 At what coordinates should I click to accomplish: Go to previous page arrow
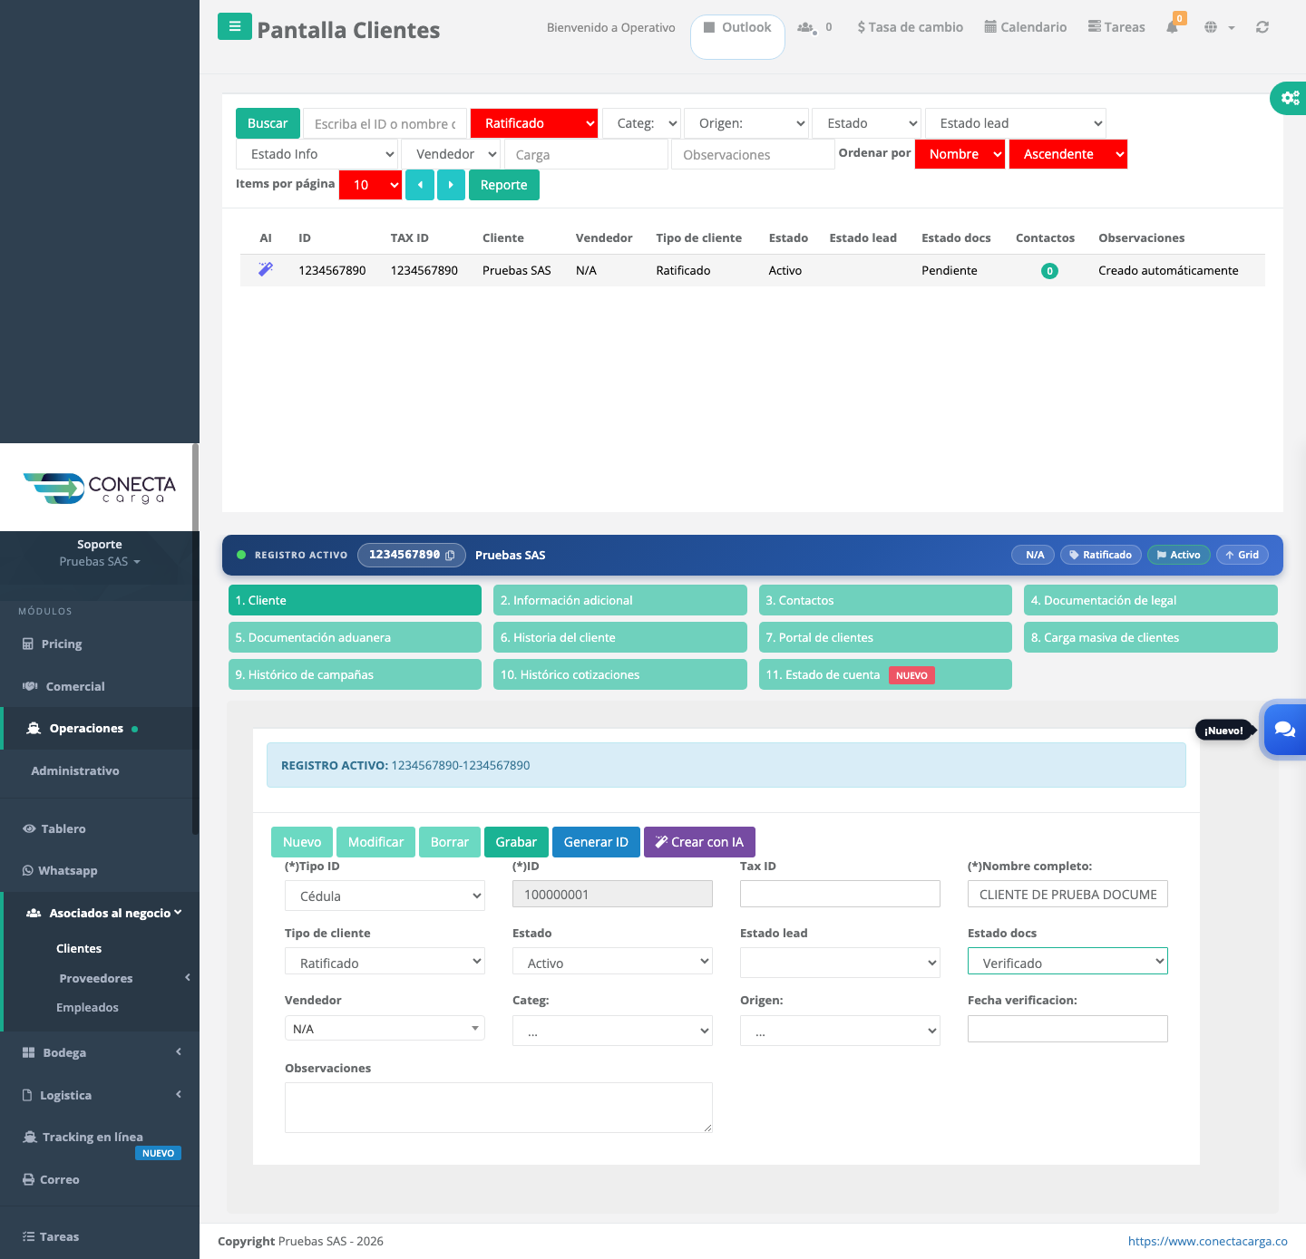(420, 185)
